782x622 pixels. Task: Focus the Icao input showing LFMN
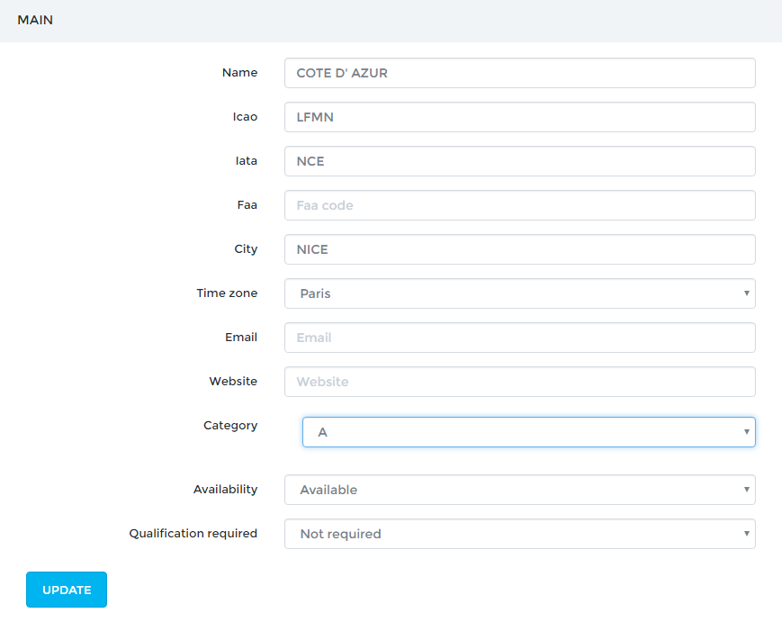[519, 117]
